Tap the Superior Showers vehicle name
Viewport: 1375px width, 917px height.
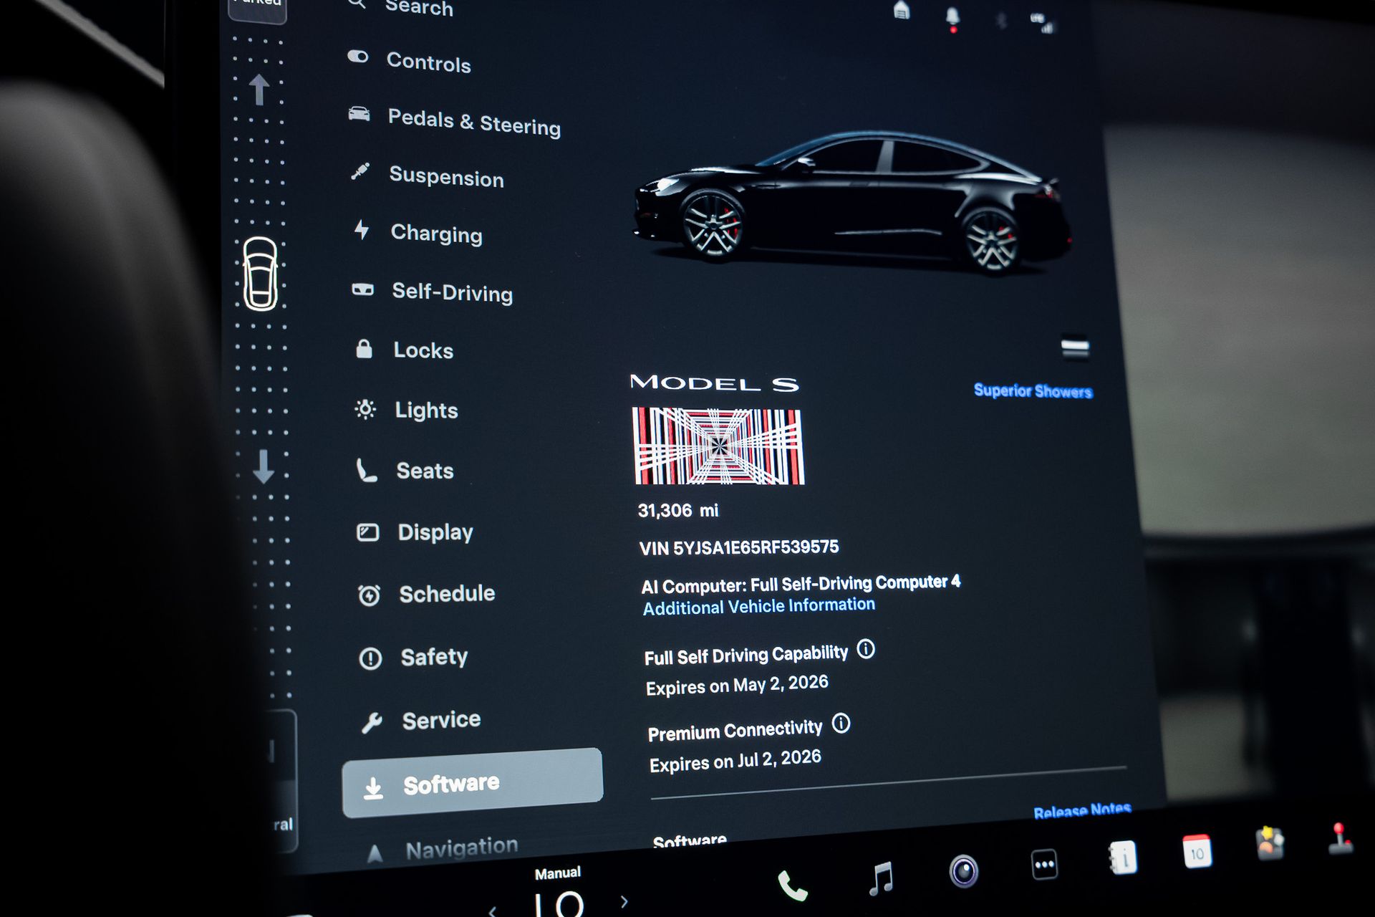tap(1033, 390)
